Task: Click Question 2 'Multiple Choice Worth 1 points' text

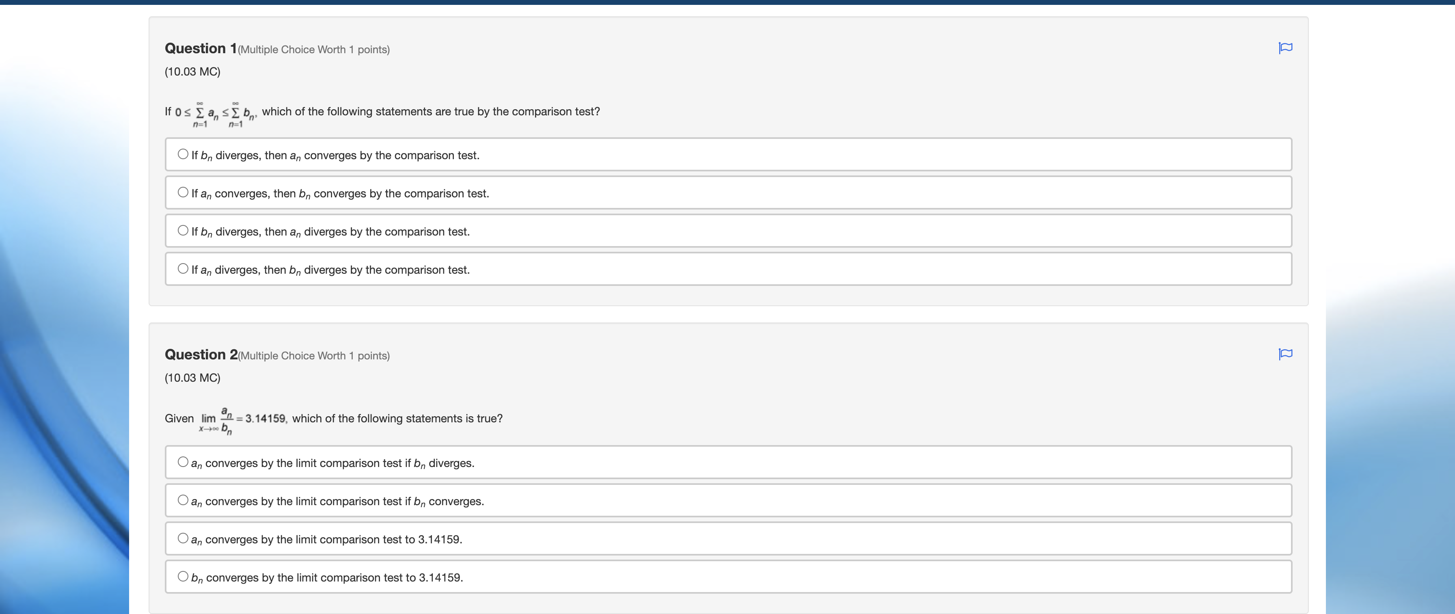Action: [x=314, y=356]
